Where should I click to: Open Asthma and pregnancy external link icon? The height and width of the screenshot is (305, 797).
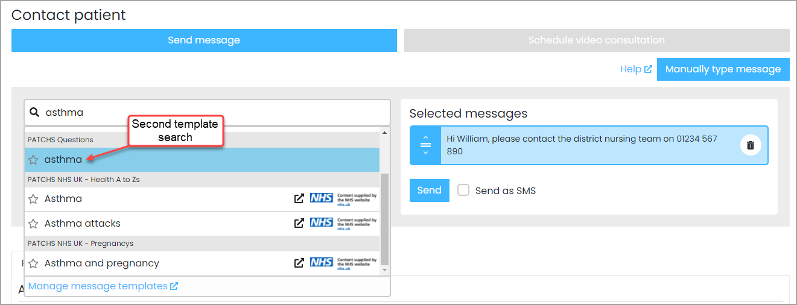tap(299, 263)
